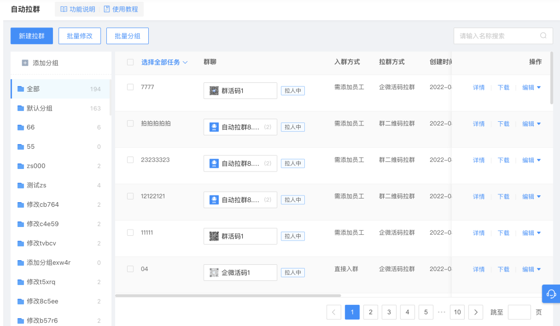The image size is (560, 326).
Task: Open the customer service headset widget
Action: click(x=551, y=294)
